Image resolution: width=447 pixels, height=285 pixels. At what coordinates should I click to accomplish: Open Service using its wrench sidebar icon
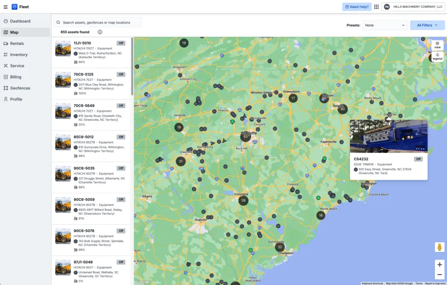click(6, 65)
